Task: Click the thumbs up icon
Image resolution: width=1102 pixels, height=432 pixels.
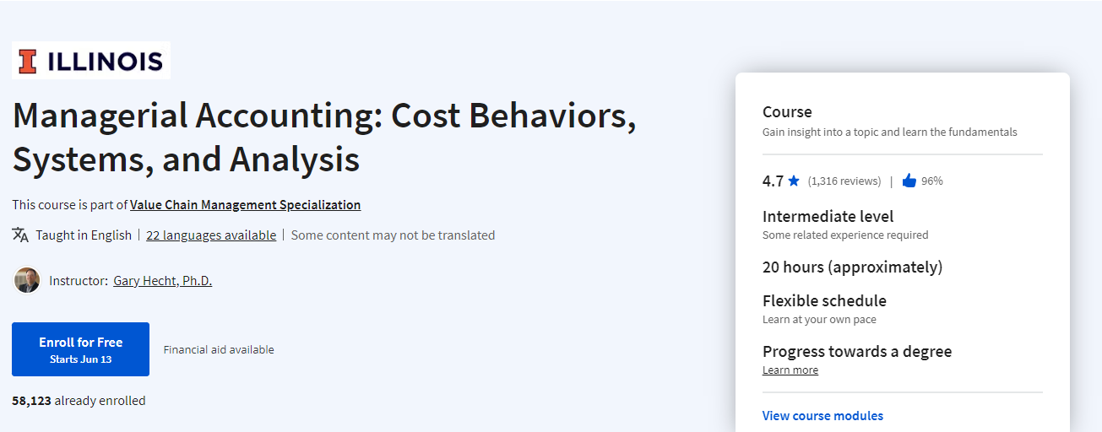Action: pos(909,181)
